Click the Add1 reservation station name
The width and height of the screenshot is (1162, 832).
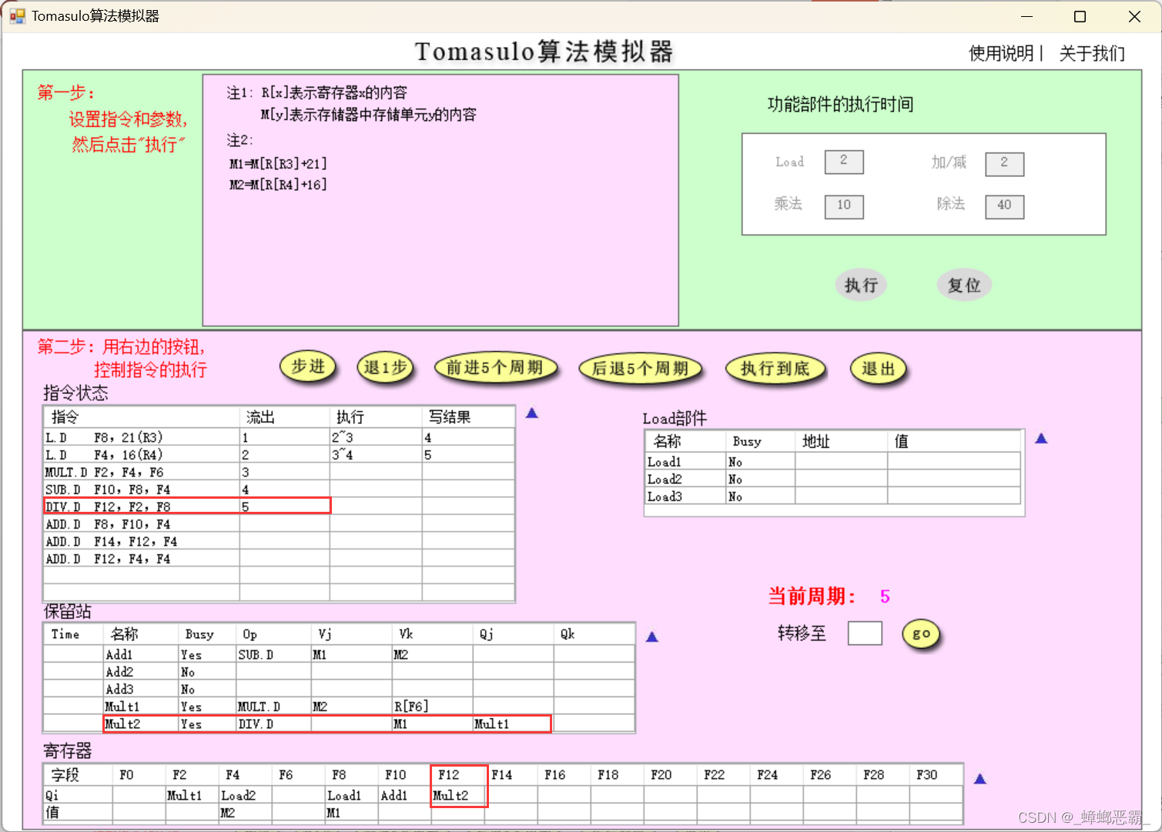coord(119,655)
